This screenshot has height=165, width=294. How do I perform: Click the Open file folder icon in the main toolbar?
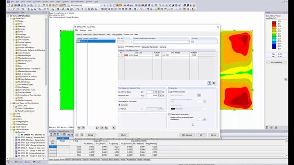tap(12, 5)
